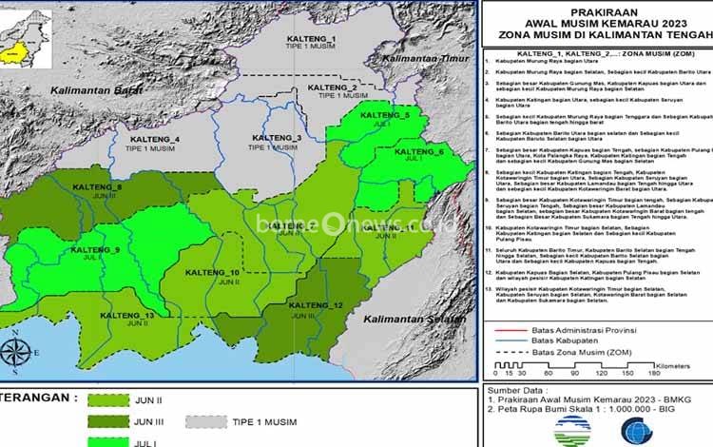Click the Kalimantan Timur map label
The height and width of the screenshot is (447, 713).
coord(425,58)
